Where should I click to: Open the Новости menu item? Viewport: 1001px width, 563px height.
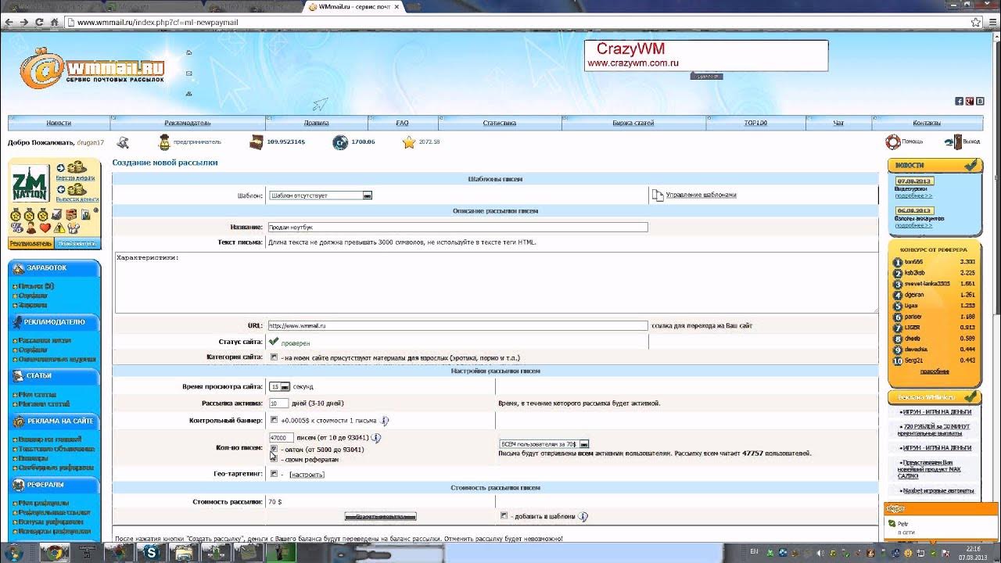pos(59,123)
